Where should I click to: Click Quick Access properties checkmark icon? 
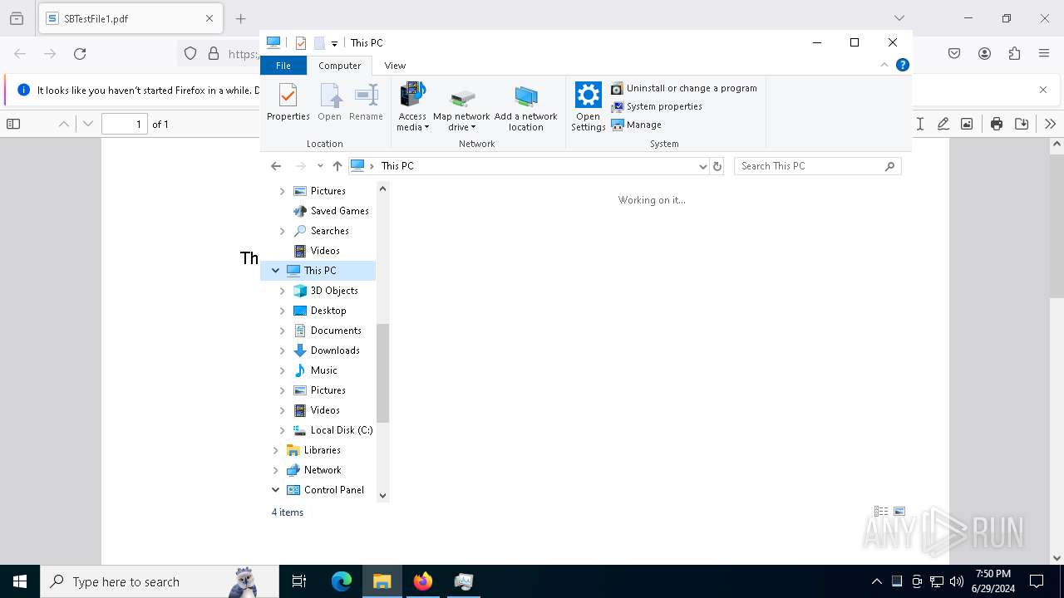pyautogui.click(x=301, y=43)
